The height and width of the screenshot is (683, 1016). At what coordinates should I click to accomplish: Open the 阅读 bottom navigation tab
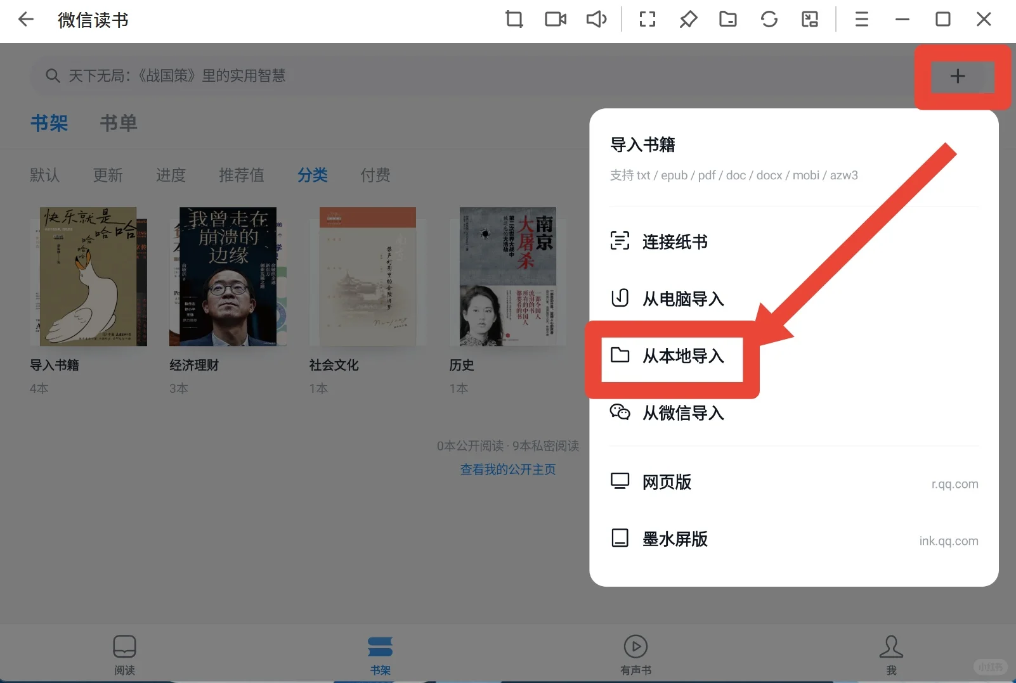click(124, 655)
